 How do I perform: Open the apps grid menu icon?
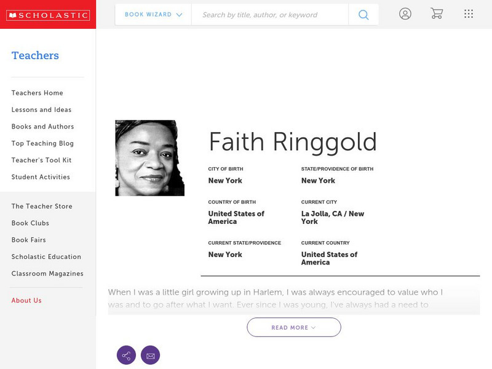[469, 14]
